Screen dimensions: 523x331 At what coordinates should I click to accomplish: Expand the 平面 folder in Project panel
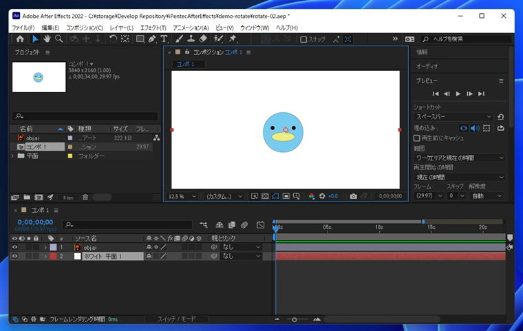[x=12, y=156]
